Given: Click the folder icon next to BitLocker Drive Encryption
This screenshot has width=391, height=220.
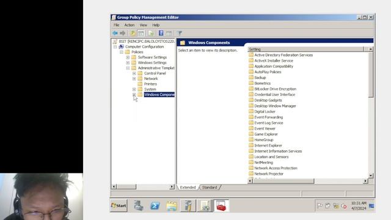Looking at the screenshot, I should pos(251,89).
